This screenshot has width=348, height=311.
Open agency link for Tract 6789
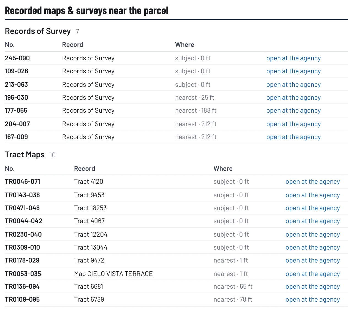point(313,299)
